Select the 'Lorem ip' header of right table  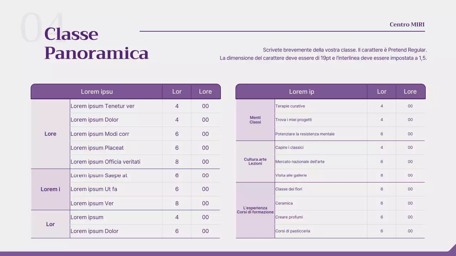301,91
